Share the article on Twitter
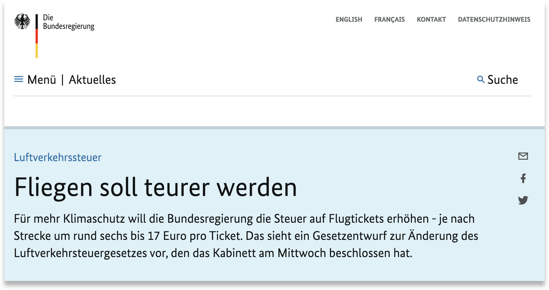Image resolution: width=549 pixels, height=290 pixels. click(523, 200)
